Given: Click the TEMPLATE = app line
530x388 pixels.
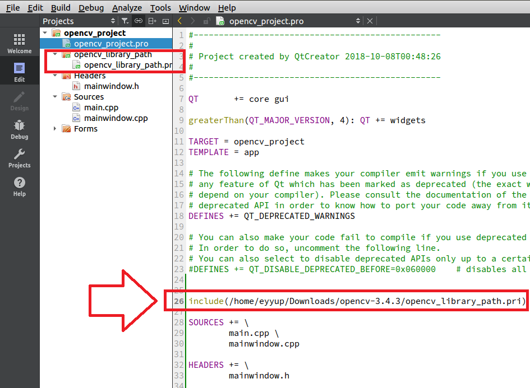Looking at the screenshot, I should pyautogui.click(x=224, y=152).
